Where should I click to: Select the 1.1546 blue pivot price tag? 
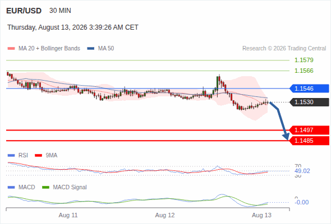pos(310,88)
